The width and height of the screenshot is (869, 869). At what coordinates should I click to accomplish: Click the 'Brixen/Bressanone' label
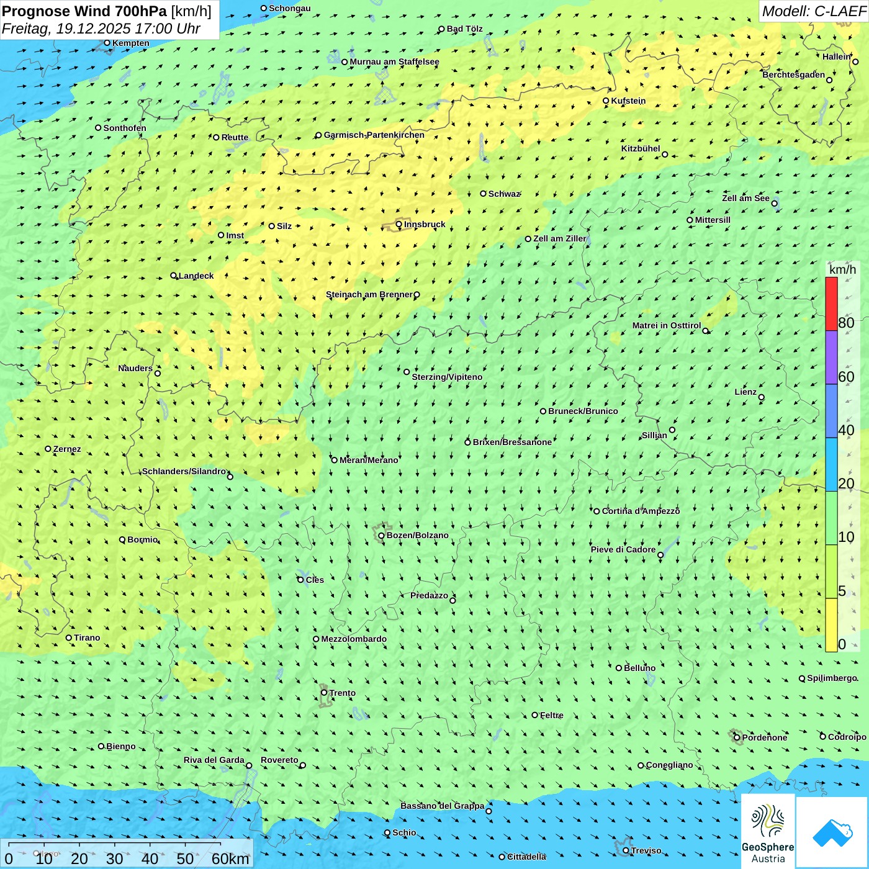click(512, 442)
